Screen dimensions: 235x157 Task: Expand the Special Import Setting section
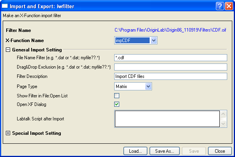pyautogui.click(x=8, y=133)
